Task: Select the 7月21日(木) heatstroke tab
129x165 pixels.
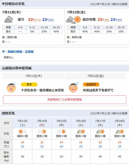Action: coord(34,76)
